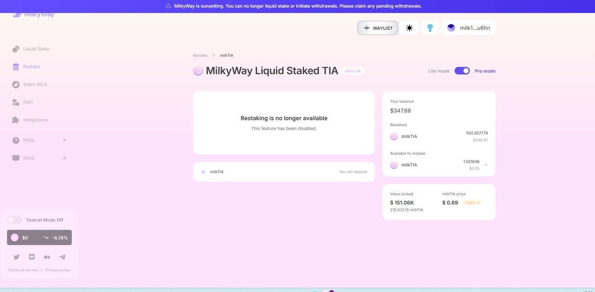Image resolution: width=595 pixels, height=292 pixels.
Task: Open the Telegram icon at bottom left
Action: 62,257
